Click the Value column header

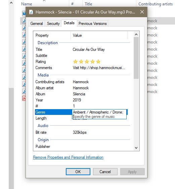coord(99,35)
